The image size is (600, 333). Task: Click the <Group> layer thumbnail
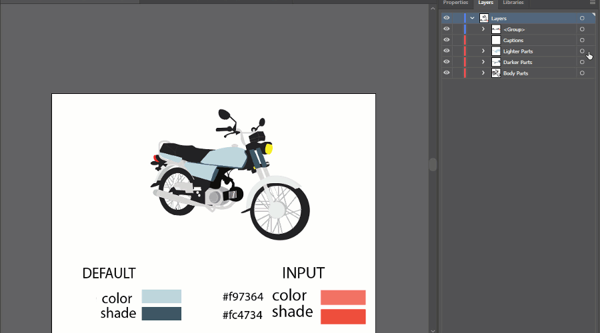[496, 29]
